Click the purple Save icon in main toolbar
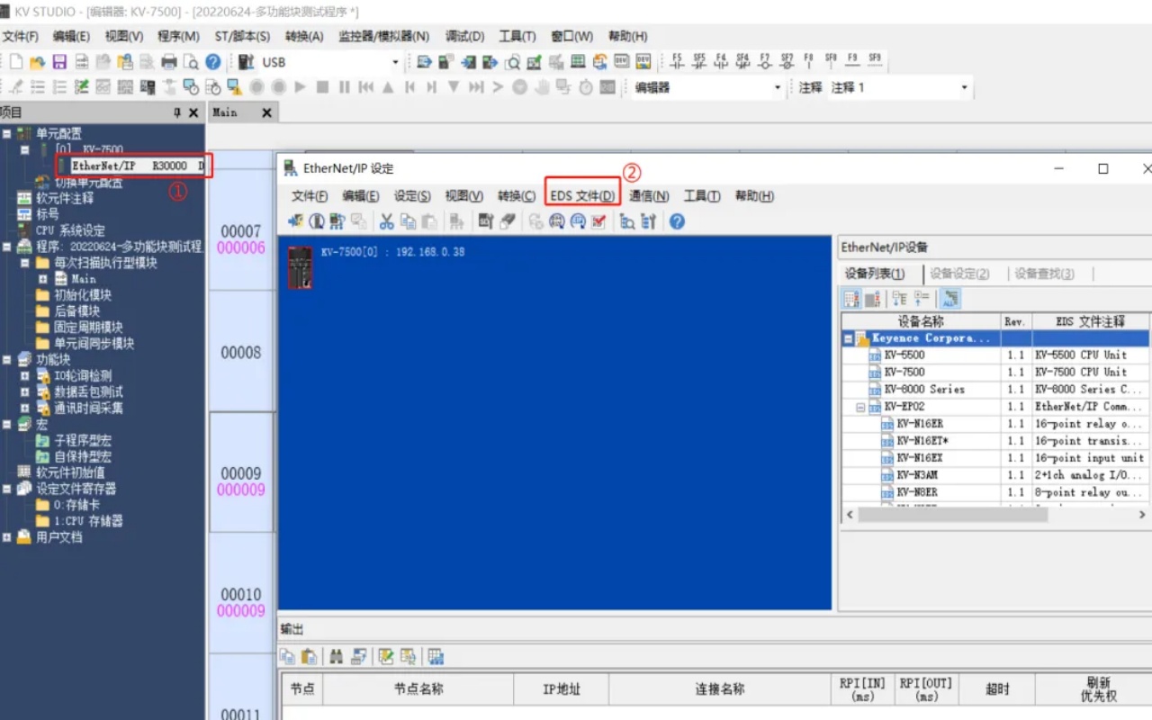Image resolution: width=1152 pixels, height=720 pixels. pos(59,62)
